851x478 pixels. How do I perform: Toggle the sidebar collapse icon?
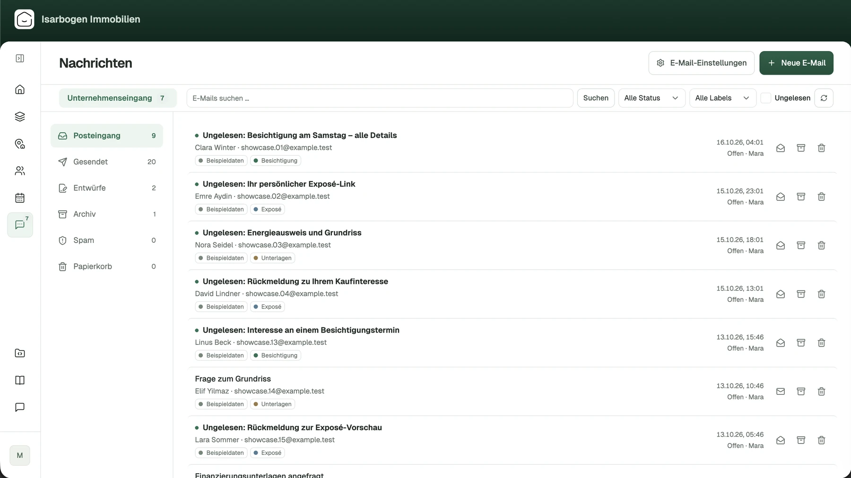20,58
